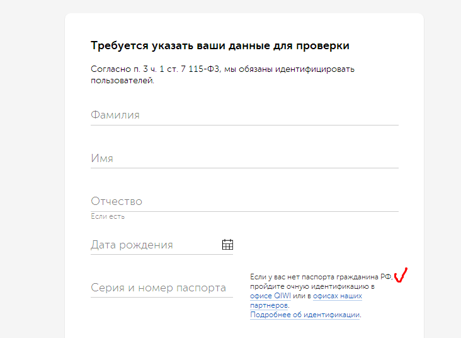Focus the Фамилия input field
This screenshot has height=338, width=461.
tap(244, 115)
